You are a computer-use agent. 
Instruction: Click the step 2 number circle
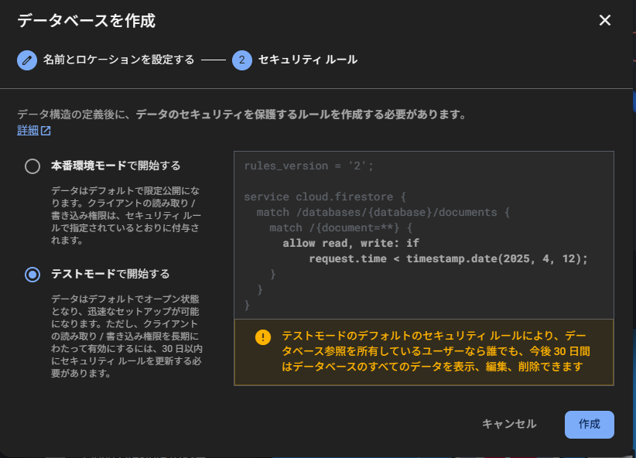coord(242,60)
